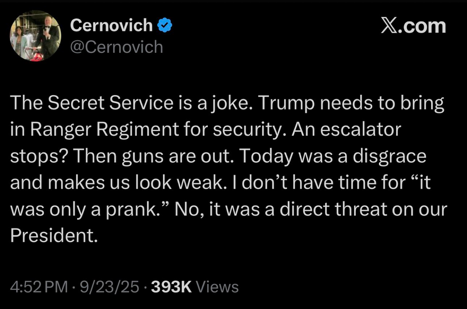Open the @Cernovich handle link
467x309 pixels.
(x=116, y=47)
